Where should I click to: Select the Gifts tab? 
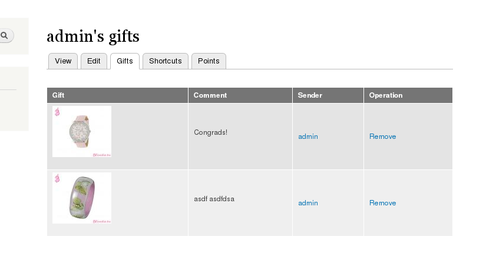point(124,61)
